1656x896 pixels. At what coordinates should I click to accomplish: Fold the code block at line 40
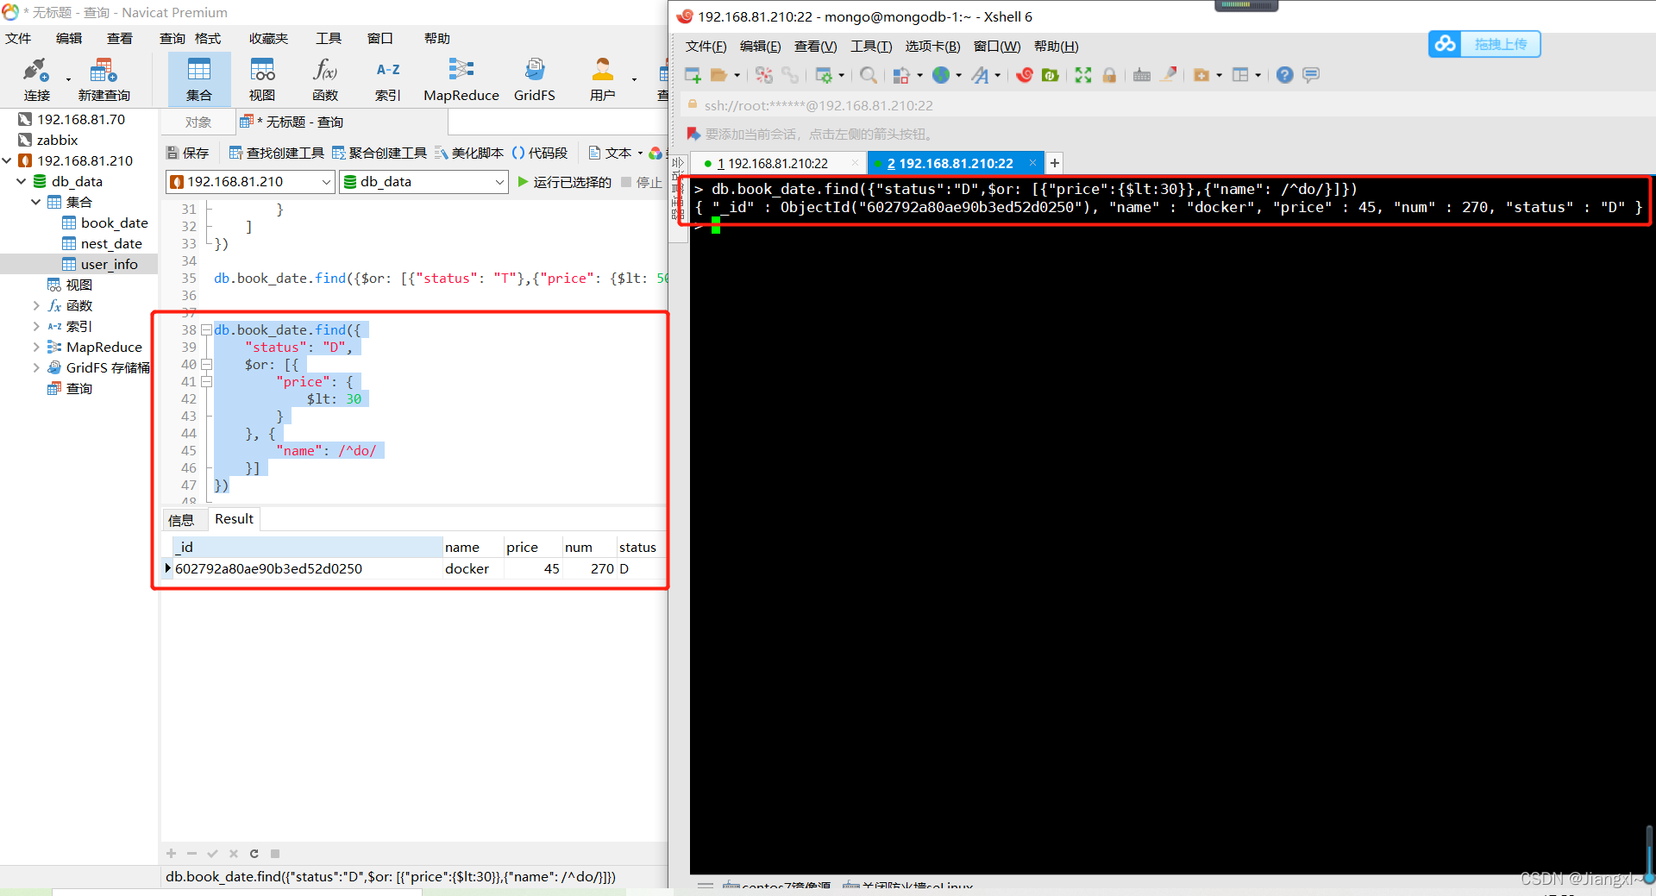click(206, 364)
